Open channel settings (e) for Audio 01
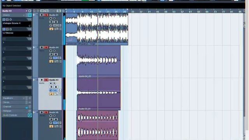249x140 pixels. pyautogui.click(x=51, y=25)
